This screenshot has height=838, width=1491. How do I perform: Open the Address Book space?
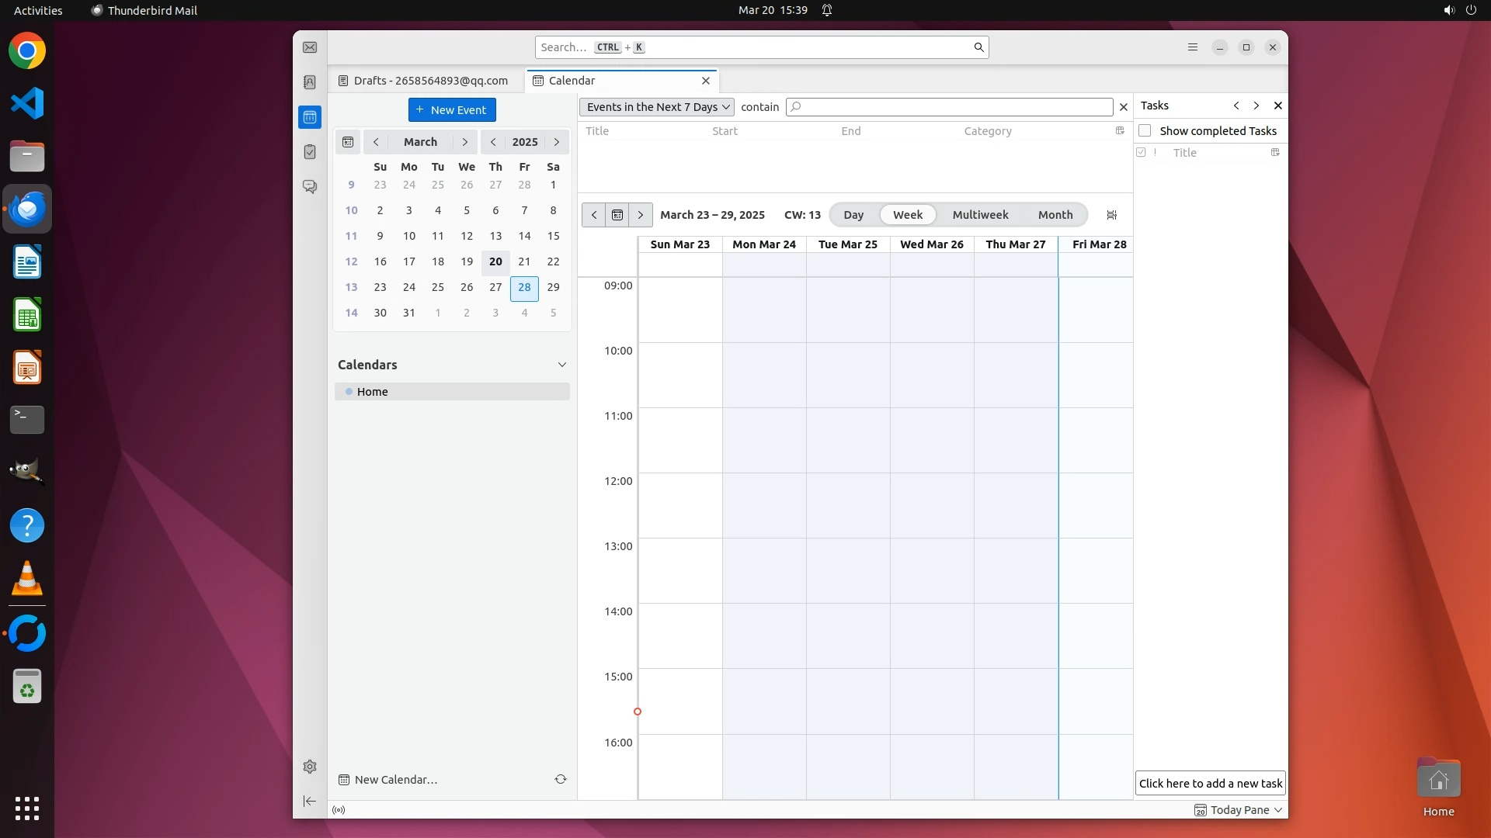310,82
